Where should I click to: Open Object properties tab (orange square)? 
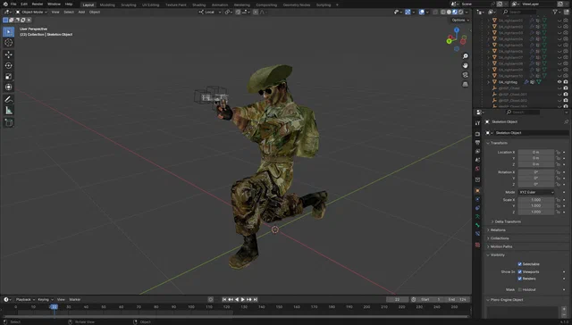477,190
